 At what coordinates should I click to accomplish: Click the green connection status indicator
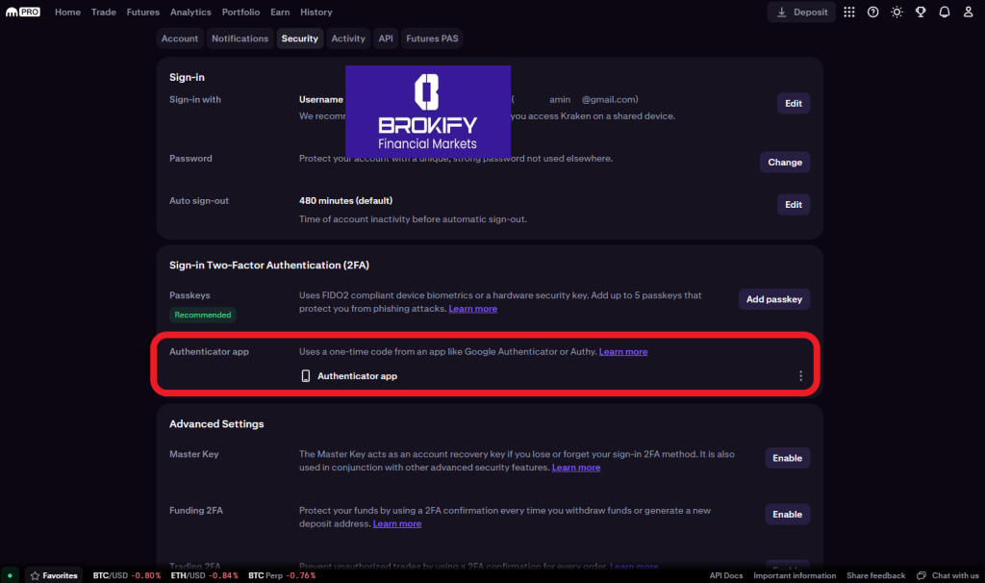(12, 575)
